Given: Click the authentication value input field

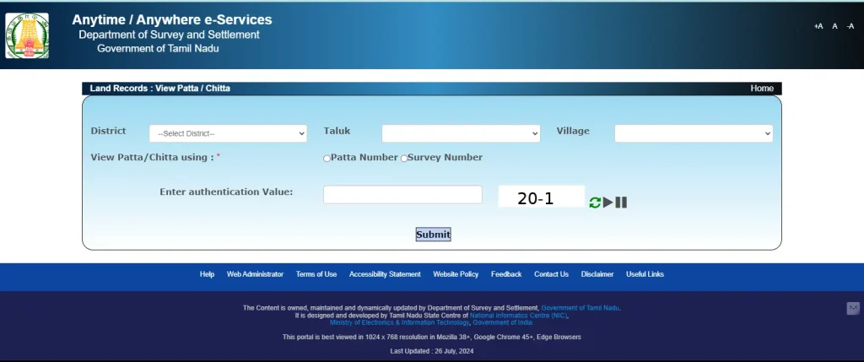Looking at the screenshot, I should (x=402, y=194).
